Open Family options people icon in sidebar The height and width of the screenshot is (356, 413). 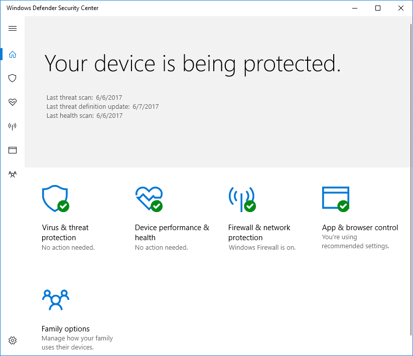tap(13, 174)
